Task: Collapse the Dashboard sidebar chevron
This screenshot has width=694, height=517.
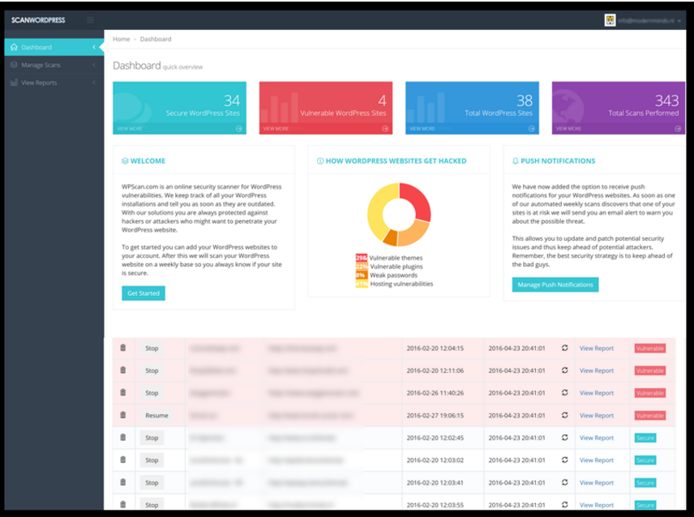Action: click(94, 47)
